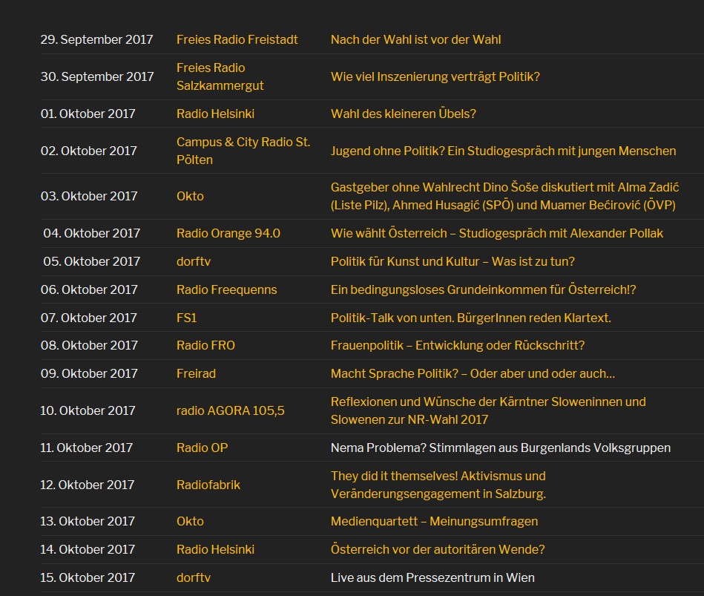Open 'Medienquartett – Meinungsumfragen' link
Image resolution: width=704 pixels, height=596 pixels.
434,522
